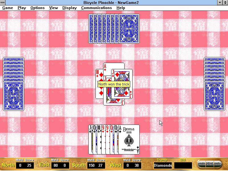Play the Queen of Clubs from hand
The height and width of the screenshot is (171, 228).
tap(95, 139)
